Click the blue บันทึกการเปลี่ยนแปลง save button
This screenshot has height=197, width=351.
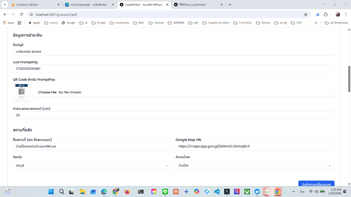pos(316,184)
